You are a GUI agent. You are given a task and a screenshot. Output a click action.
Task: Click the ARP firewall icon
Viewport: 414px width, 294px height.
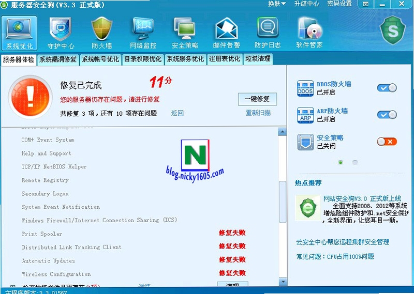point(305,115)
